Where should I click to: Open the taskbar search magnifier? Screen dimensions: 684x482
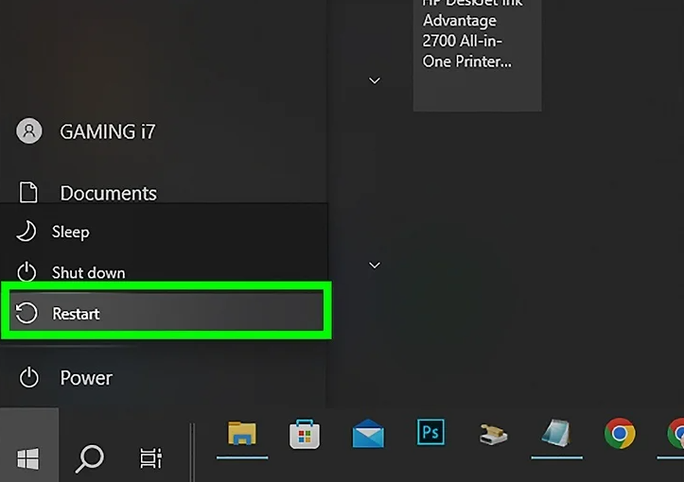(89, 458)
